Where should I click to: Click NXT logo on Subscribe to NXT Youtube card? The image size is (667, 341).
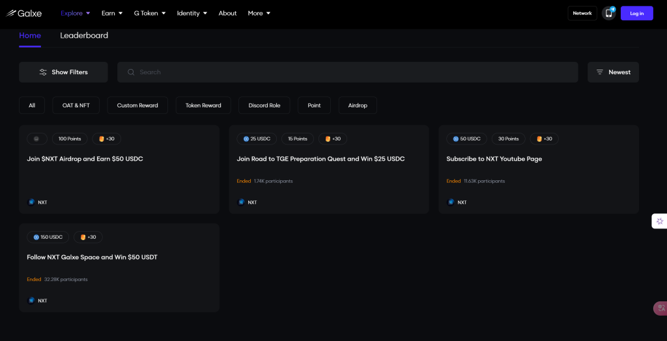451,202
